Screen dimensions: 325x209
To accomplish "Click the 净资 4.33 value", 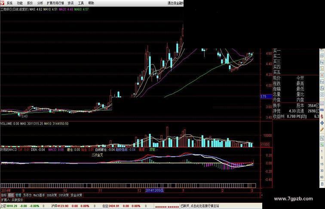I will click(292, 111).
